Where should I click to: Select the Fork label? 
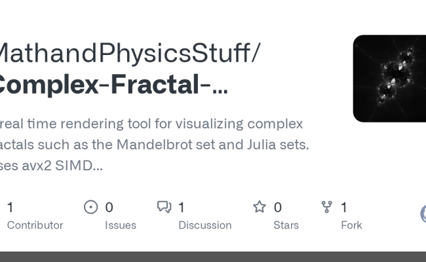(x=351, y=225)
